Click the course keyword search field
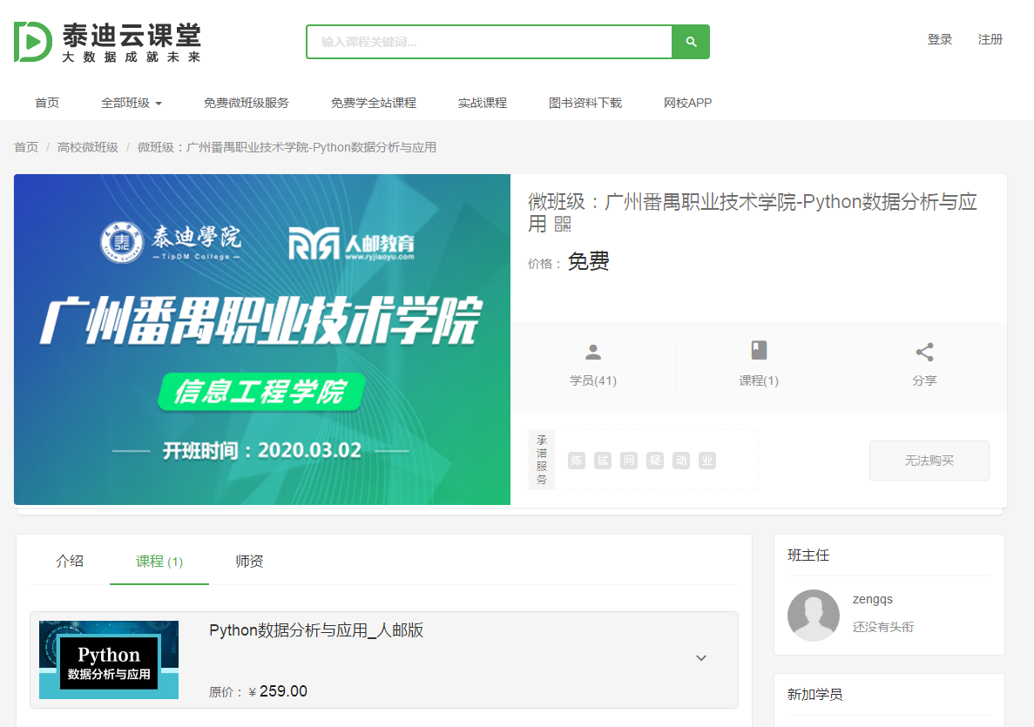This screenshot has height=727, width=1034. [490, 42]
